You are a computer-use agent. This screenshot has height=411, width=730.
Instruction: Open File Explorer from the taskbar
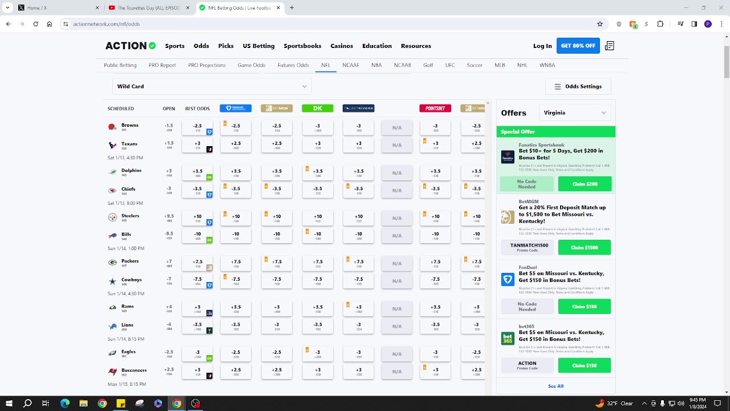tap(83, 404)
